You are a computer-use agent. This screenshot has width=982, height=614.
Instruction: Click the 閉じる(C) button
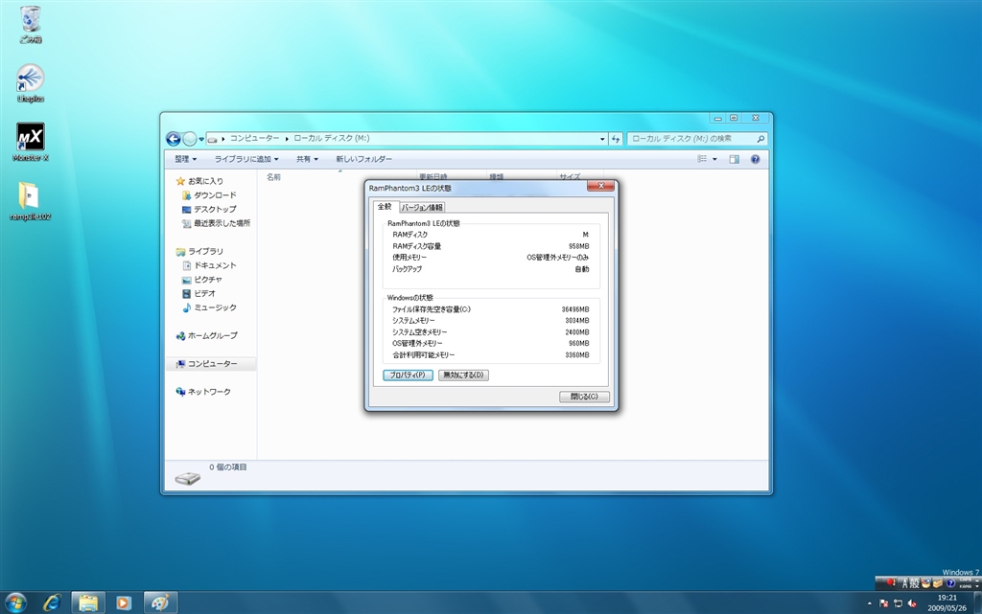pyautogui.click(x=584, y=397)
